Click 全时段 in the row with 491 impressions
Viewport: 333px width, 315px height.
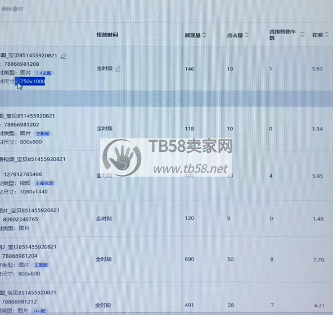[103, 305]
